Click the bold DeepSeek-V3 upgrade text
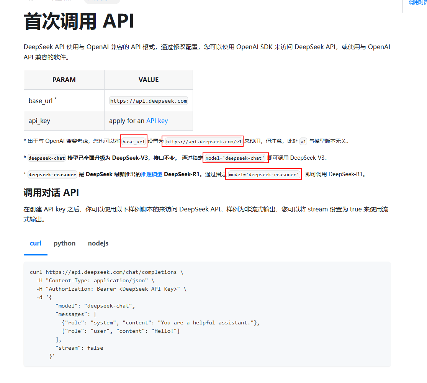Viewport: 427px width, 383px height. pos(122,158)
